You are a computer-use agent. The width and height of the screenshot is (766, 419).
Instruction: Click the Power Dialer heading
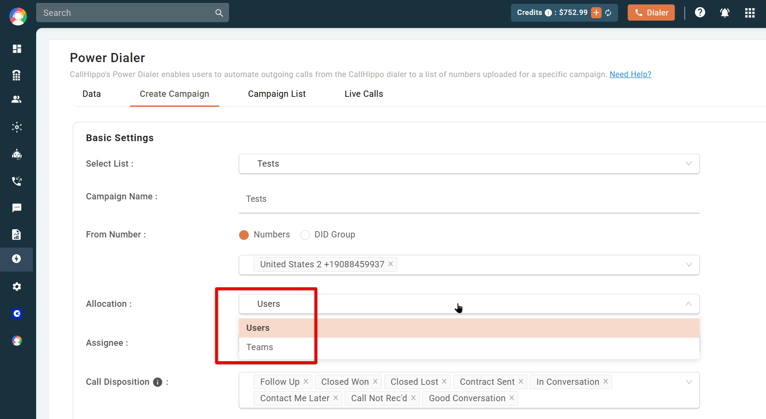(x=108, y=58)
